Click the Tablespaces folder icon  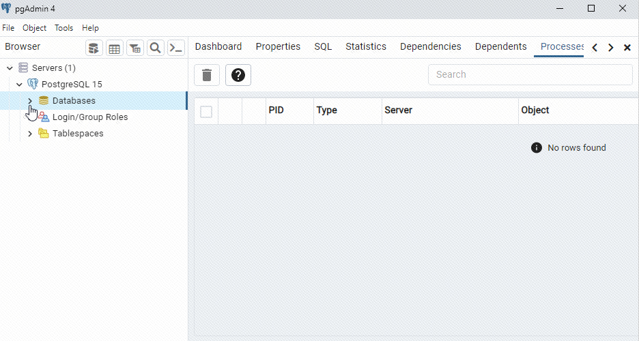(x=44, y=133)
